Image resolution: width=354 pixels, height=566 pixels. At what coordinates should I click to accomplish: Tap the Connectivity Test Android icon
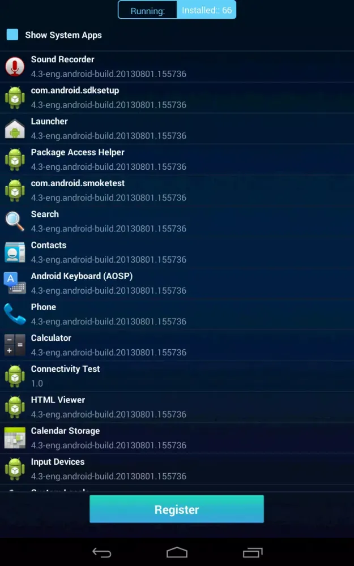point(15,376)
